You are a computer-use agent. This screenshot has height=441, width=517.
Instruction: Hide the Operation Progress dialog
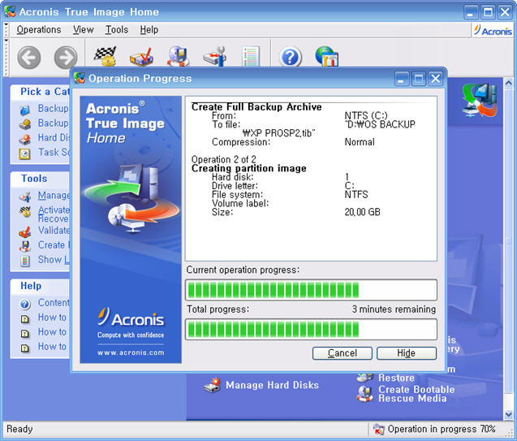point(407,353)
